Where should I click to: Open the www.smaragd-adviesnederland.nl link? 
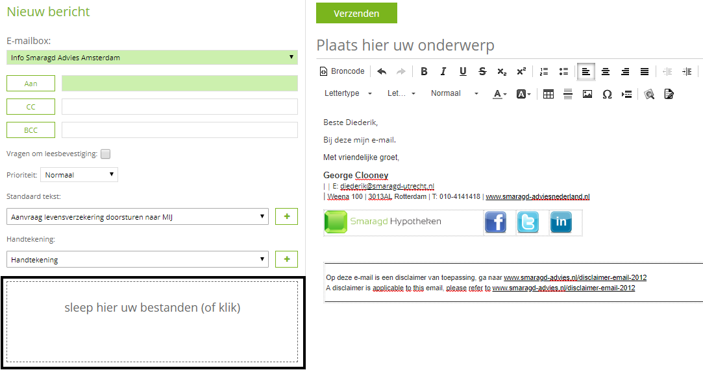[x=537, y=196]
